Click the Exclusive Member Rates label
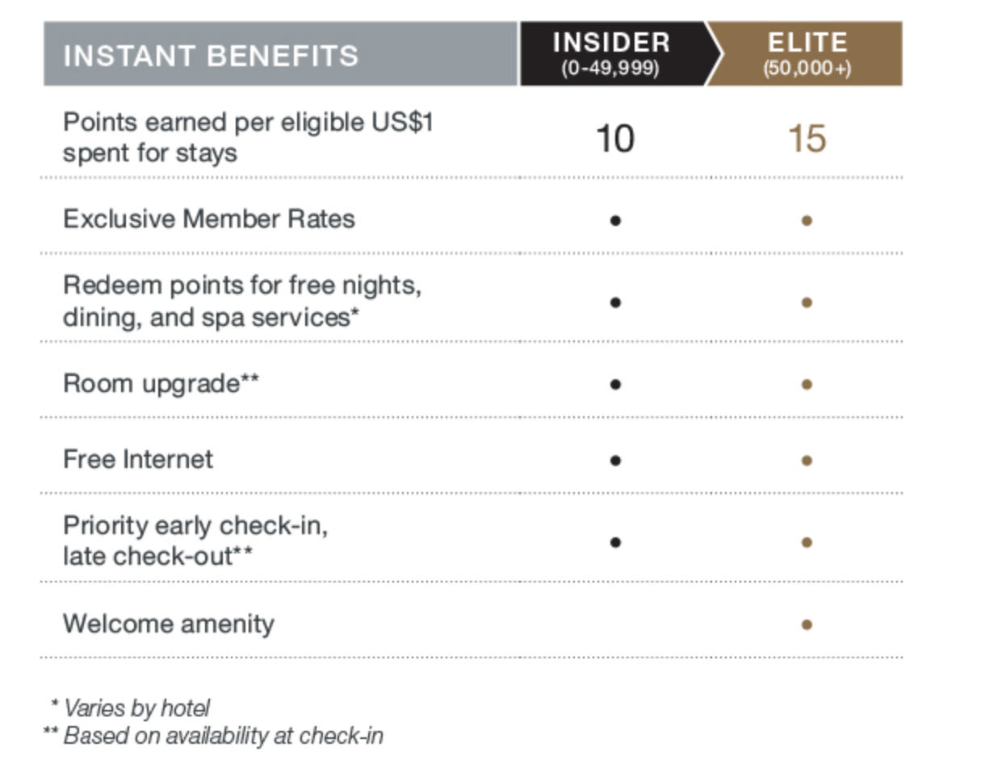 point(208,219)
